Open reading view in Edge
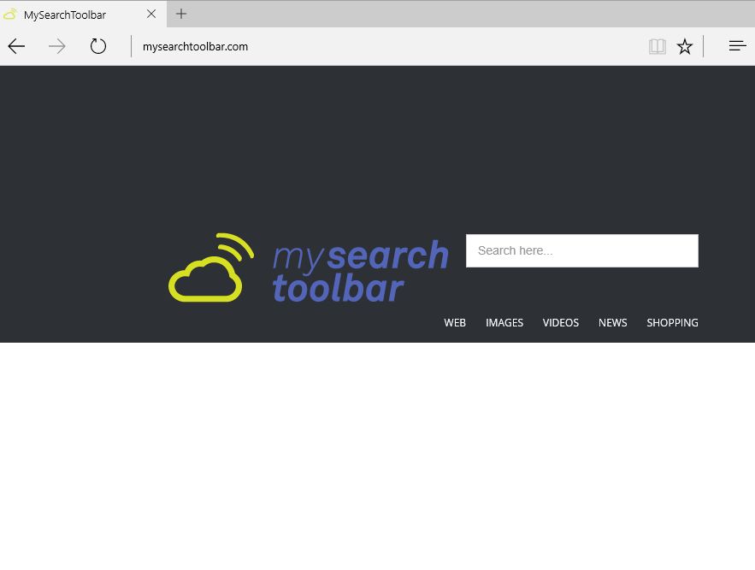This screenshot has height=570, width=755. [658, 46]
